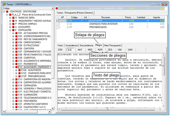Click the red icon of E18 ILUMINACIÓN
The image size is (170, 116).
click(16, 95)
